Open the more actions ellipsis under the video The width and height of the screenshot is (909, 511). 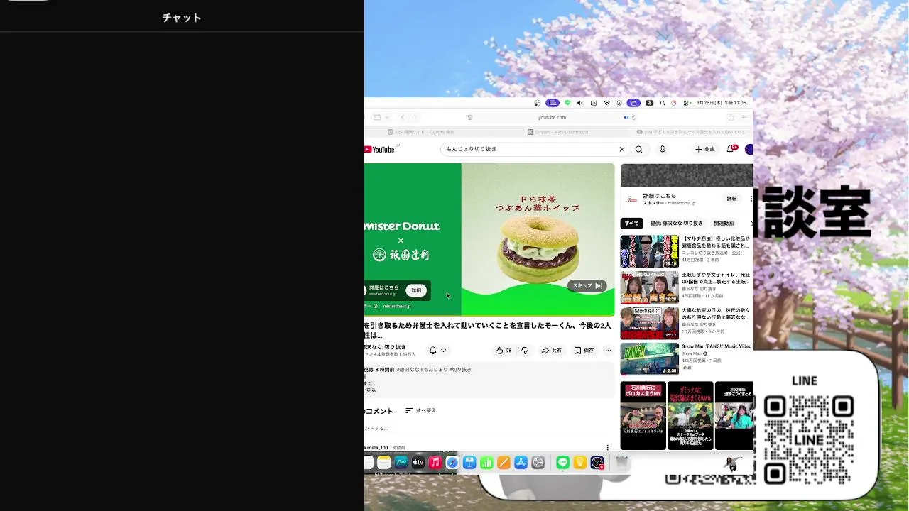(608, 351)
